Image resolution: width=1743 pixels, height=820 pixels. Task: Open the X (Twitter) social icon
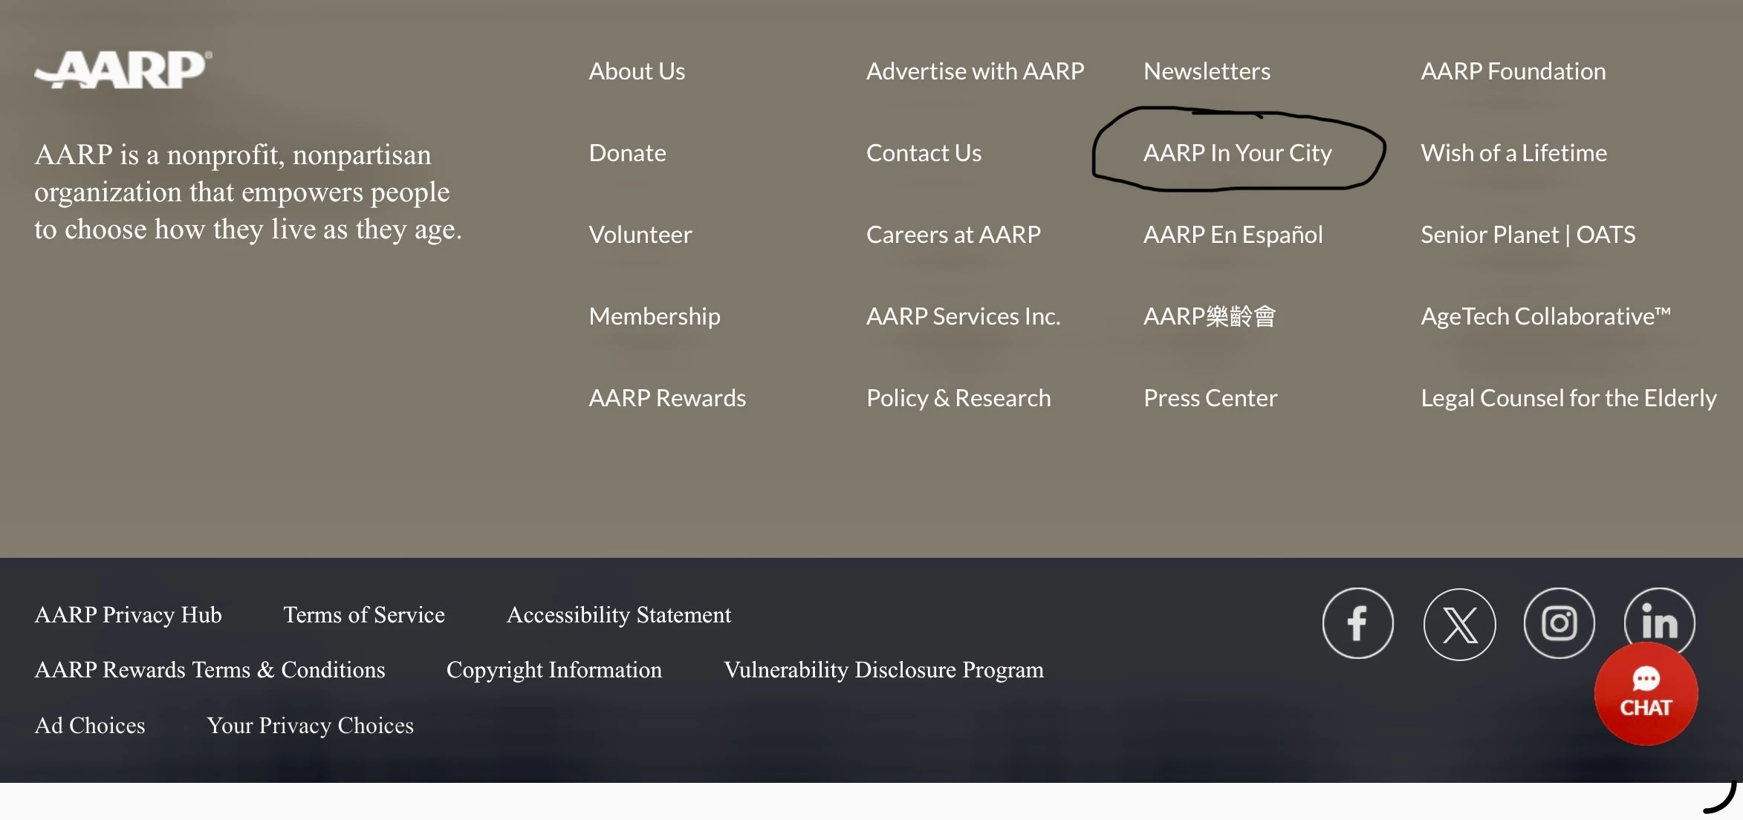[1459, 624]
